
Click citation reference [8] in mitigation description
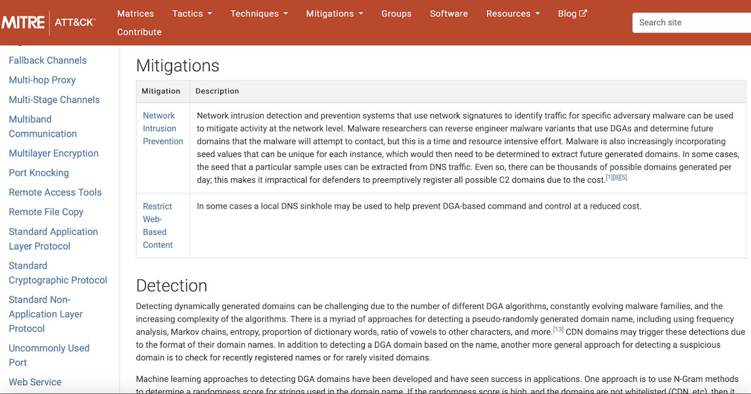[x=616, y=178]
